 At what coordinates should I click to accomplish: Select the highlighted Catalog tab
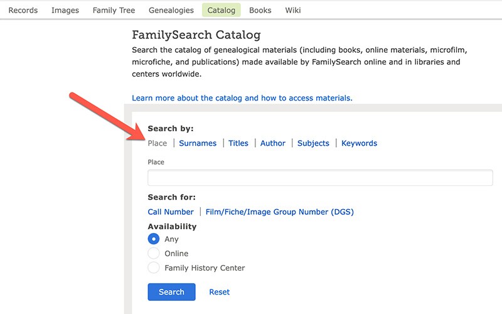[222, 10]
